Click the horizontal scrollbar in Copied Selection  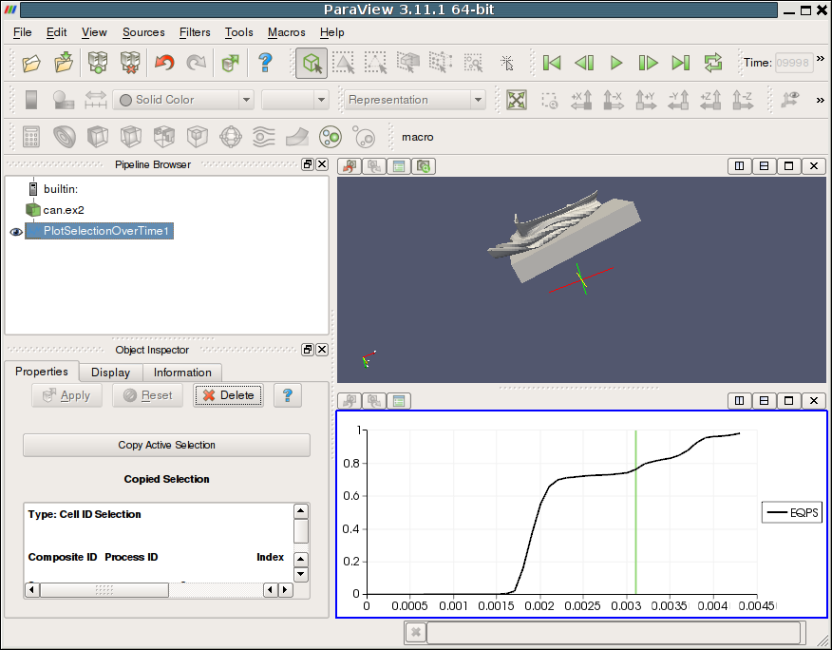pyautogui.click(x=104, y=590)
